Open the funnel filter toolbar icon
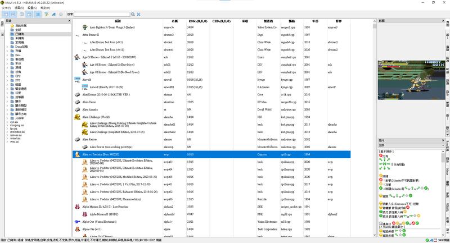Screen dimensions: 450x243 46,14
